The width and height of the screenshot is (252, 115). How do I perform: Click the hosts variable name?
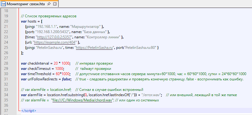pos(32,21)
